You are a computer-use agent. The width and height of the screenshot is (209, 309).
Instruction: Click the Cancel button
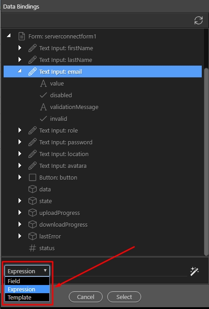(85, 297)
